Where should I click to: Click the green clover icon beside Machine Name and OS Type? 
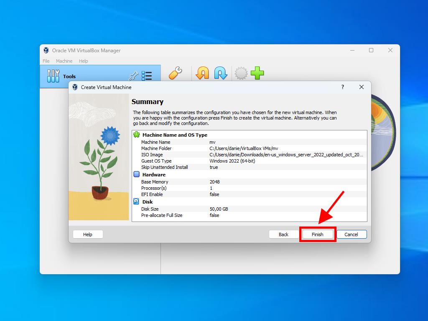tap(137, 135)
